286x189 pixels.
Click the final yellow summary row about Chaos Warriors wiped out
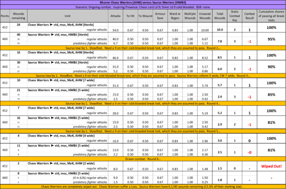point(143,187)
